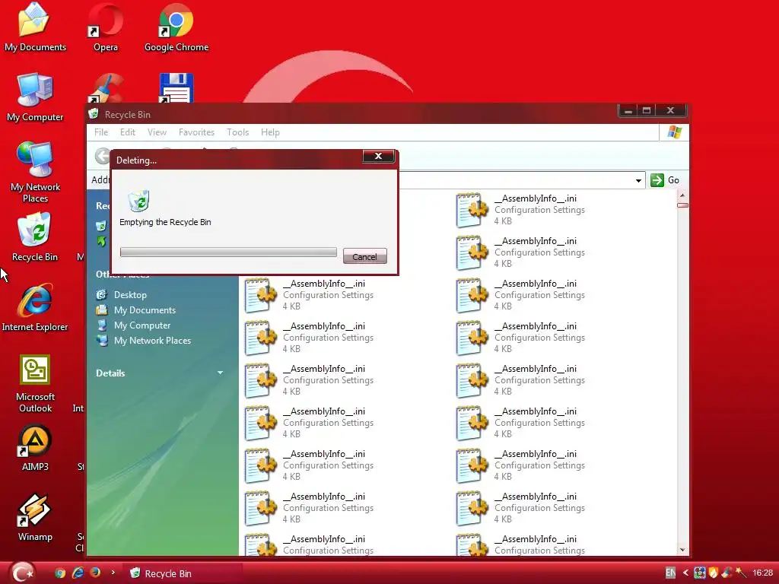Screen dimensions: 779x584
Task: Click the file list scroll up arrow
Action: click(682, 195)
